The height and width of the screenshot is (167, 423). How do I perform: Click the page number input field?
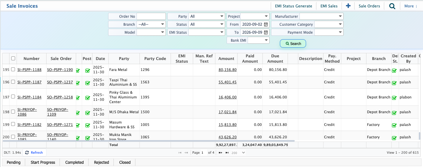click(x=204, y=153)
